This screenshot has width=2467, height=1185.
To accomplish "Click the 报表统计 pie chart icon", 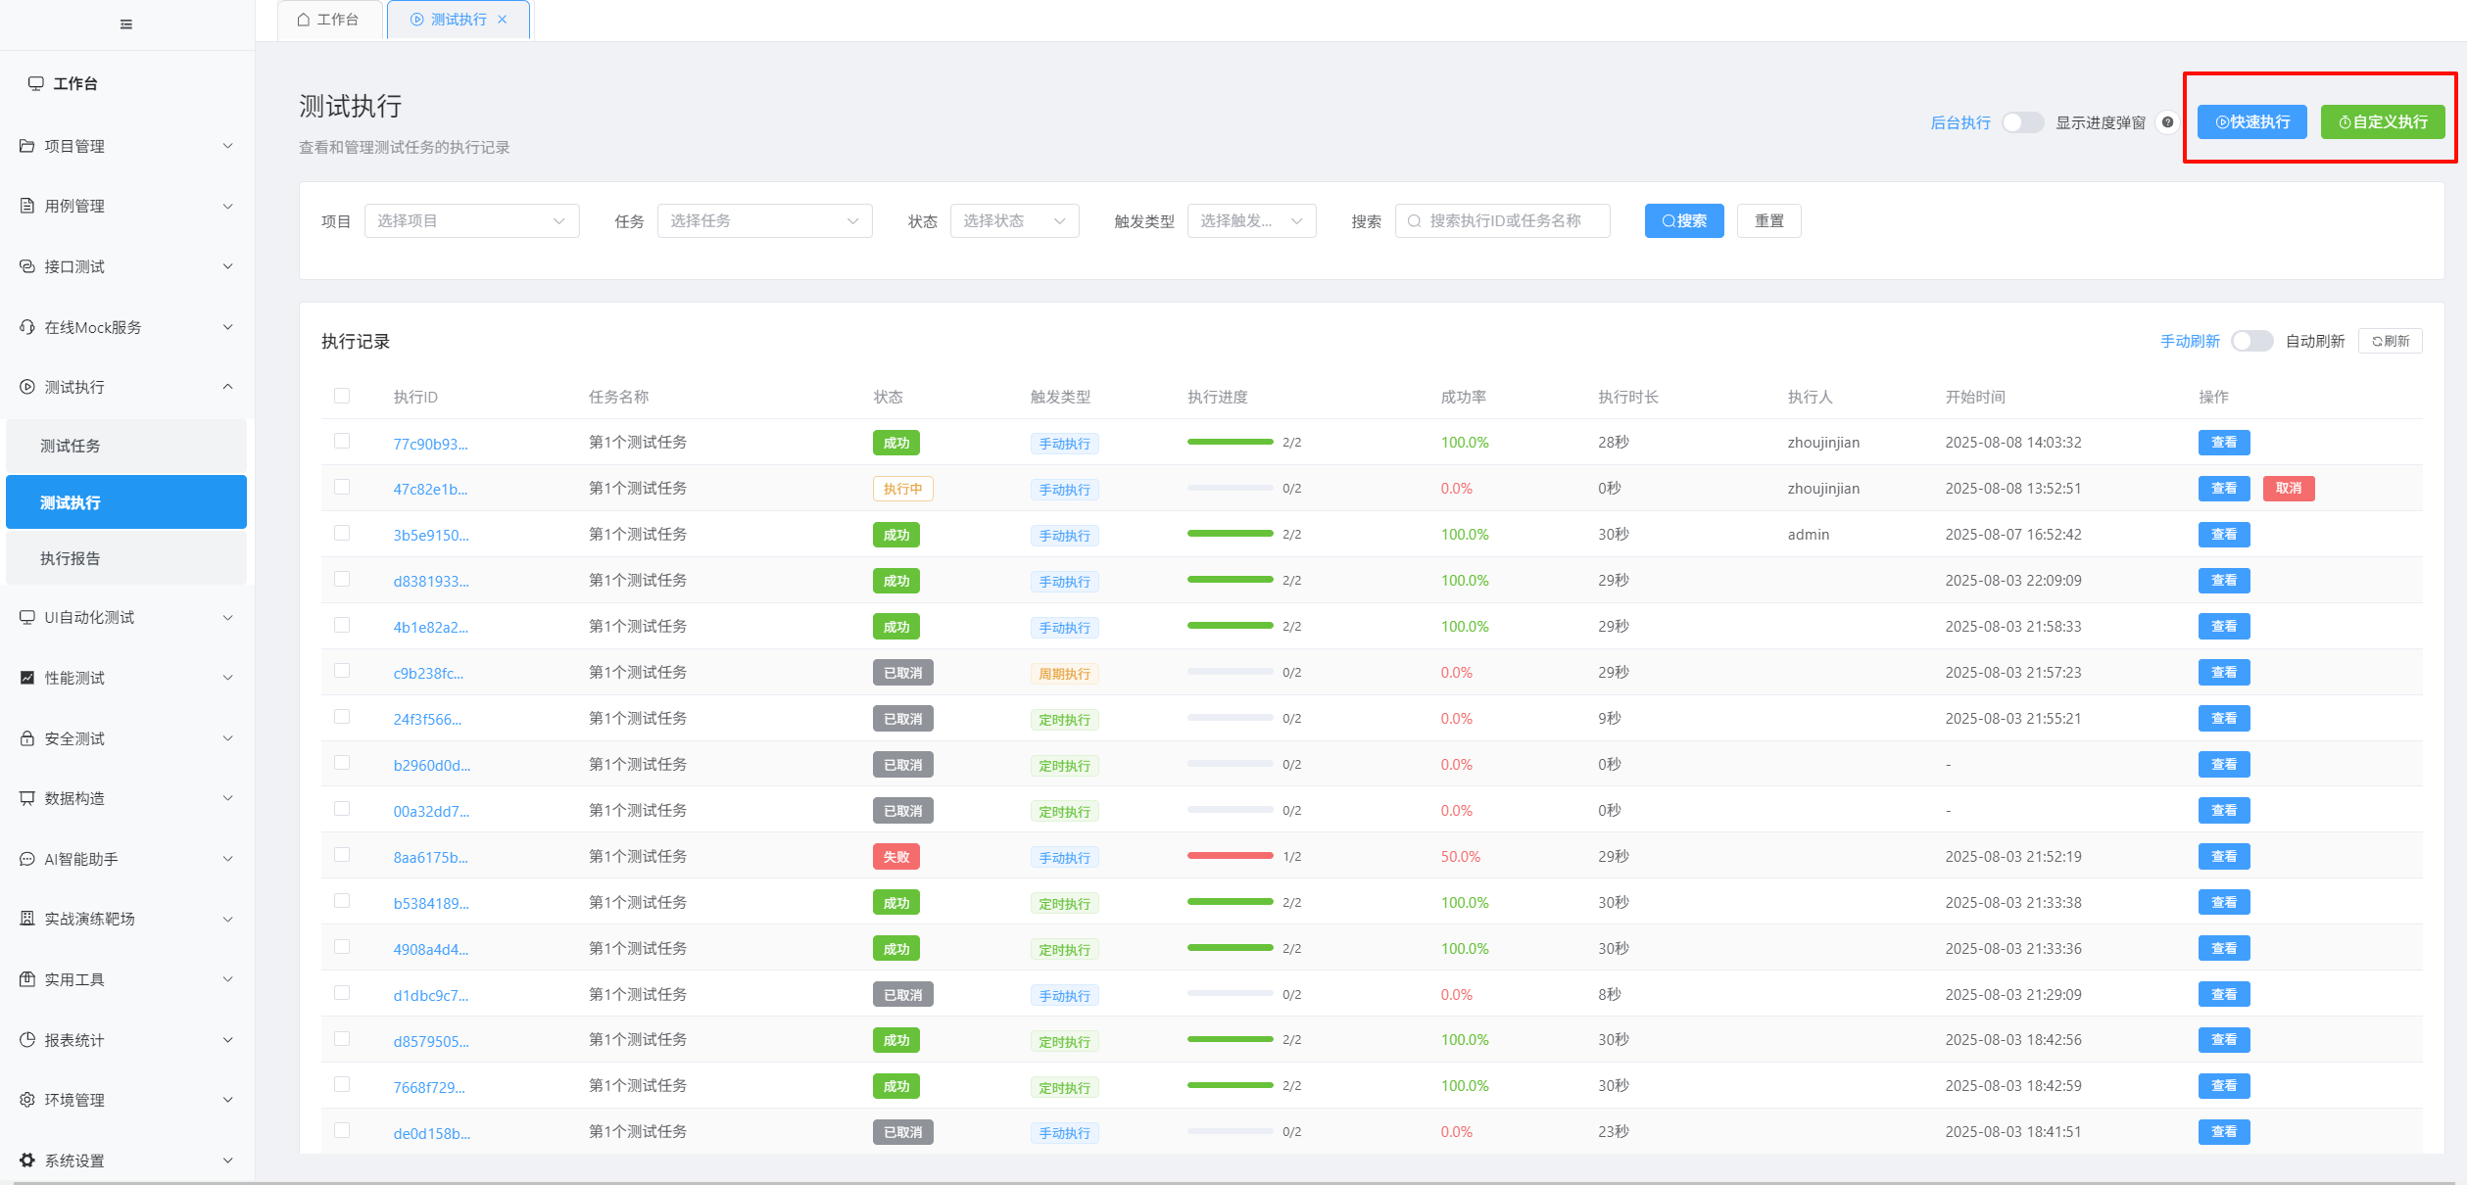I will 27,1039.
